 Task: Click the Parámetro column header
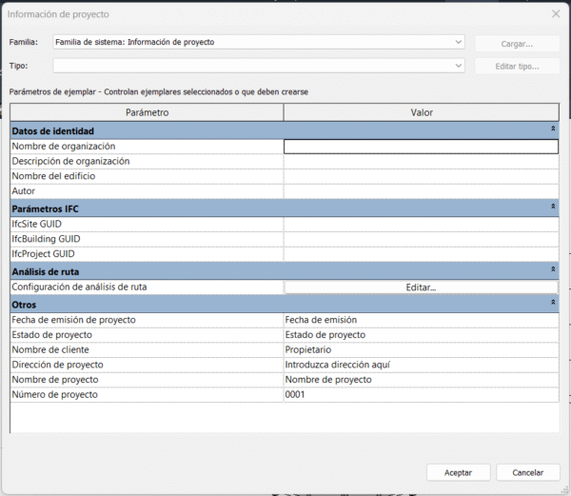147,112
